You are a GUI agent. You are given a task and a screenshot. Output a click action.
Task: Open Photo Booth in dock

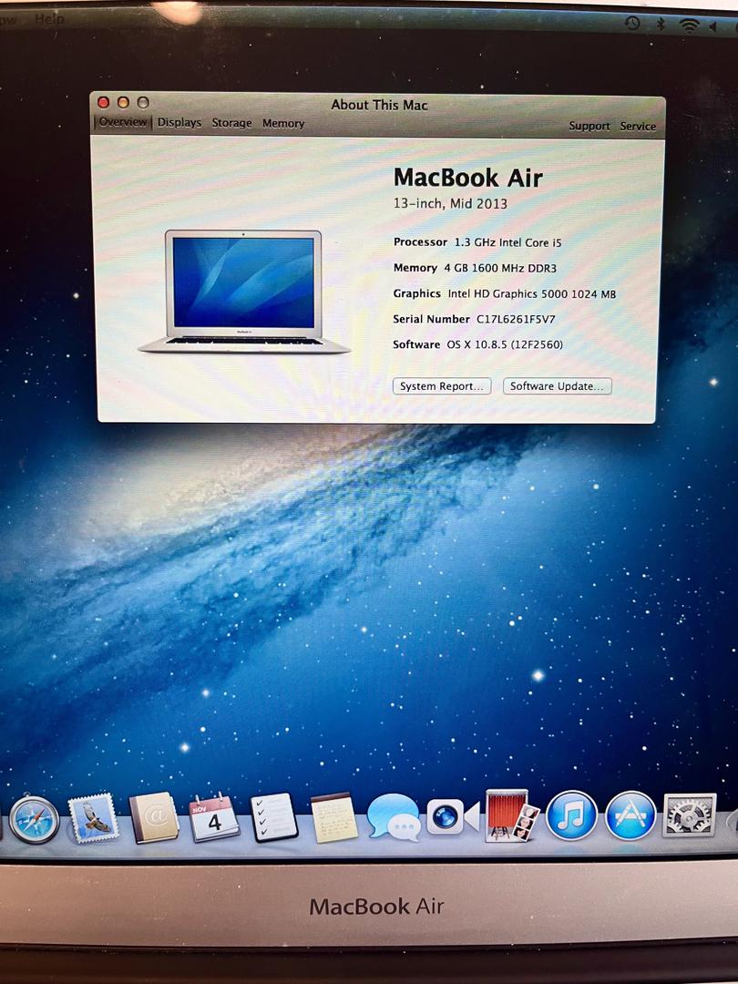point(510,815)
